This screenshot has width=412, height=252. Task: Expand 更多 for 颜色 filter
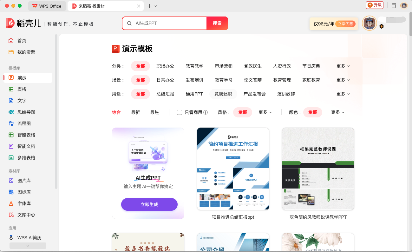[338, 112]
